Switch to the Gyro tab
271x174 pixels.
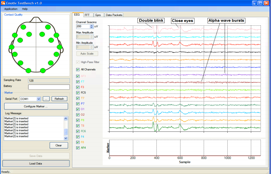coord(99,15)
